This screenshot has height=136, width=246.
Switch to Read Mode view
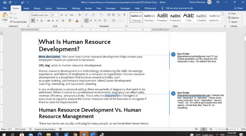[196, 129]
